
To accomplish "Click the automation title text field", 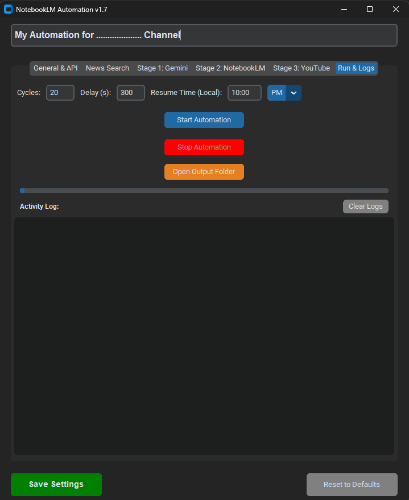I will click(204, 35).
